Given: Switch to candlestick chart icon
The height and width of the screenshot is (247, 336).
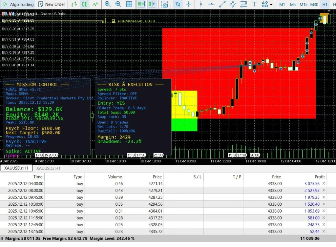Looking at the screenshot, I should coord(85,4).
